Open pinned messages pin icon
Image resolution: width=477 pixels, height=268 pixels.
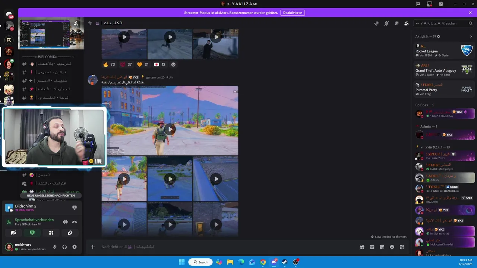tap(397, 23)
